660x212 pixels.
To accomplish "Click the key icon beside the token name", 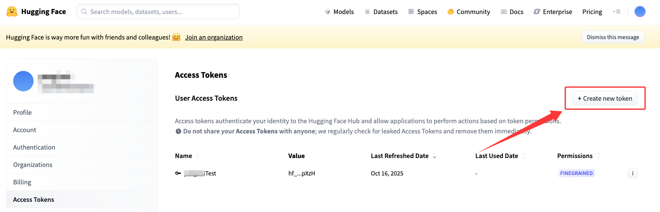I will pyautogui.click(x=178, y=173).
